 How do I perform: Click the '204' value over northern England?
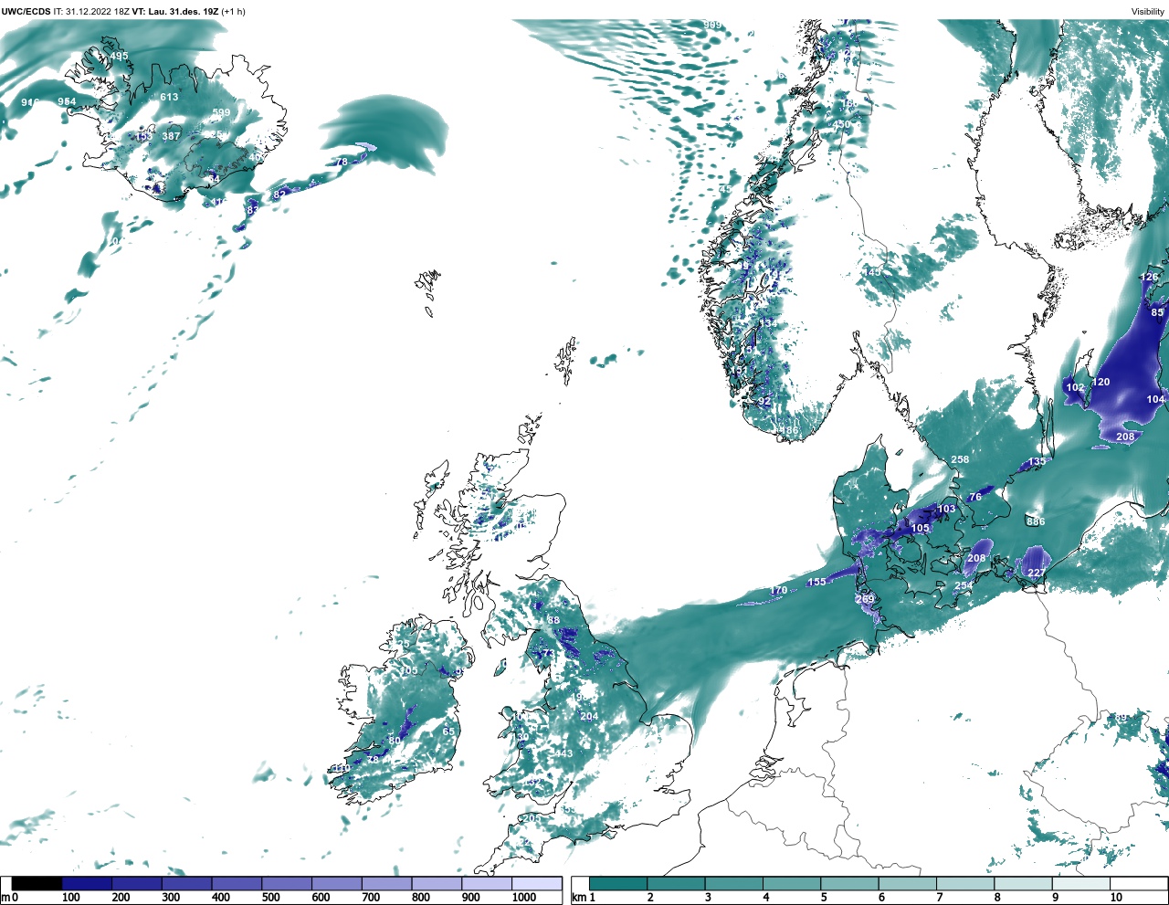589,716
